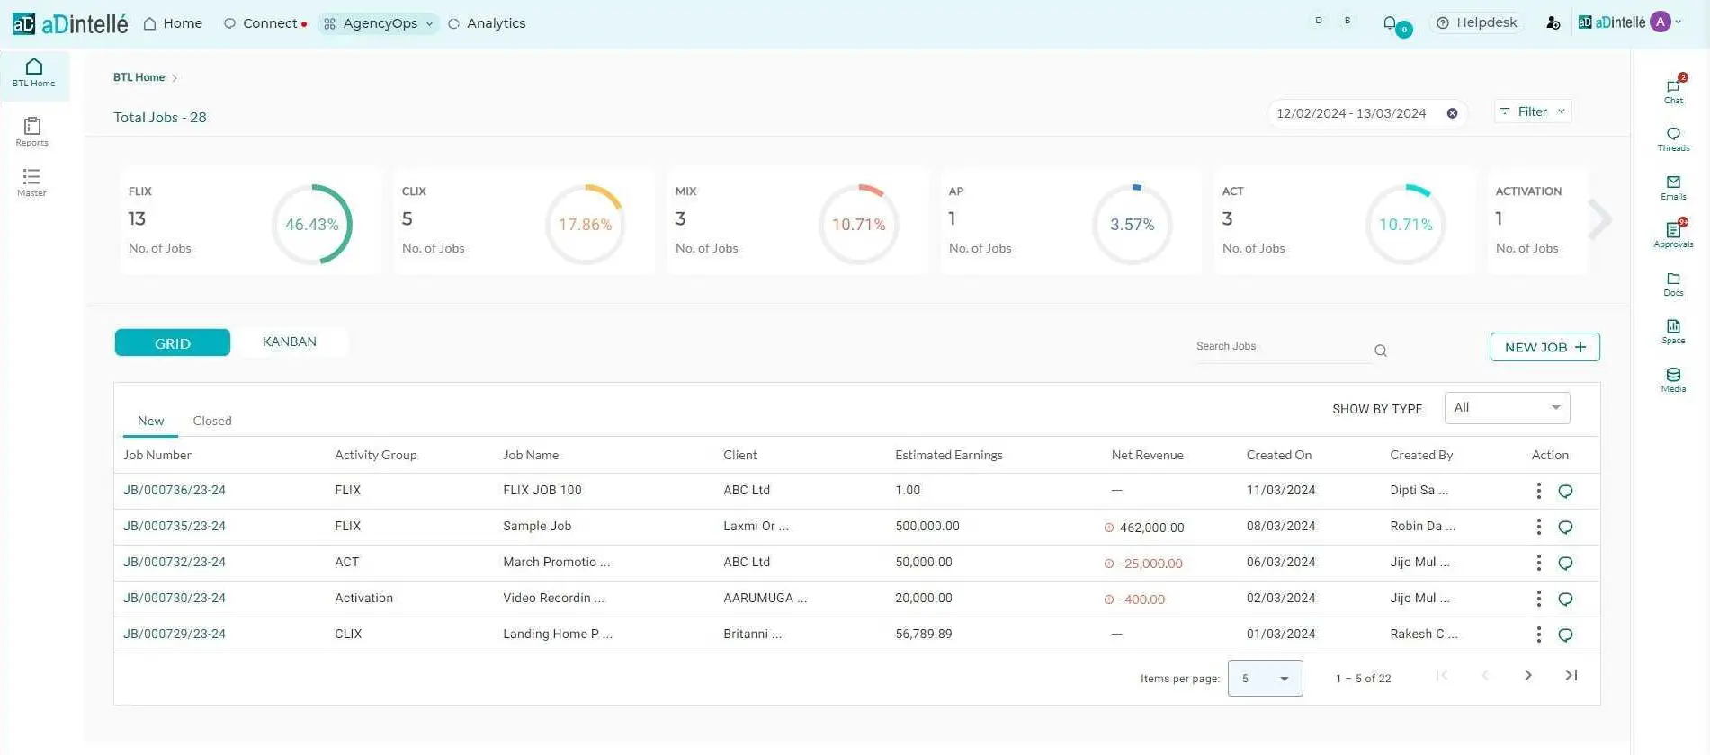Expand the Filter dropdown
1710x755 pixels.
(x=1533, y=111)
